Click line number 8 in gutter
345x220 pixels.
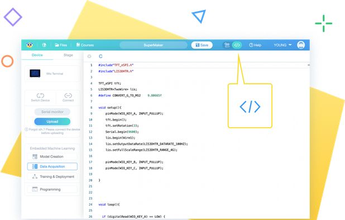pyautogui.click(x=92, y=108)
